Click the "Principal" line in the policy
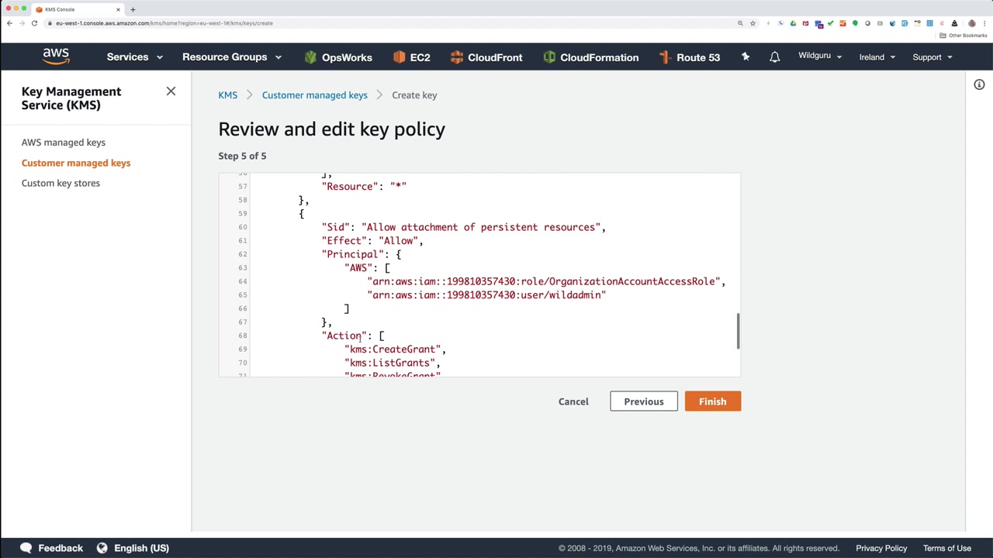The height and width of the screenshot is (558, 993). coord(362,254)
